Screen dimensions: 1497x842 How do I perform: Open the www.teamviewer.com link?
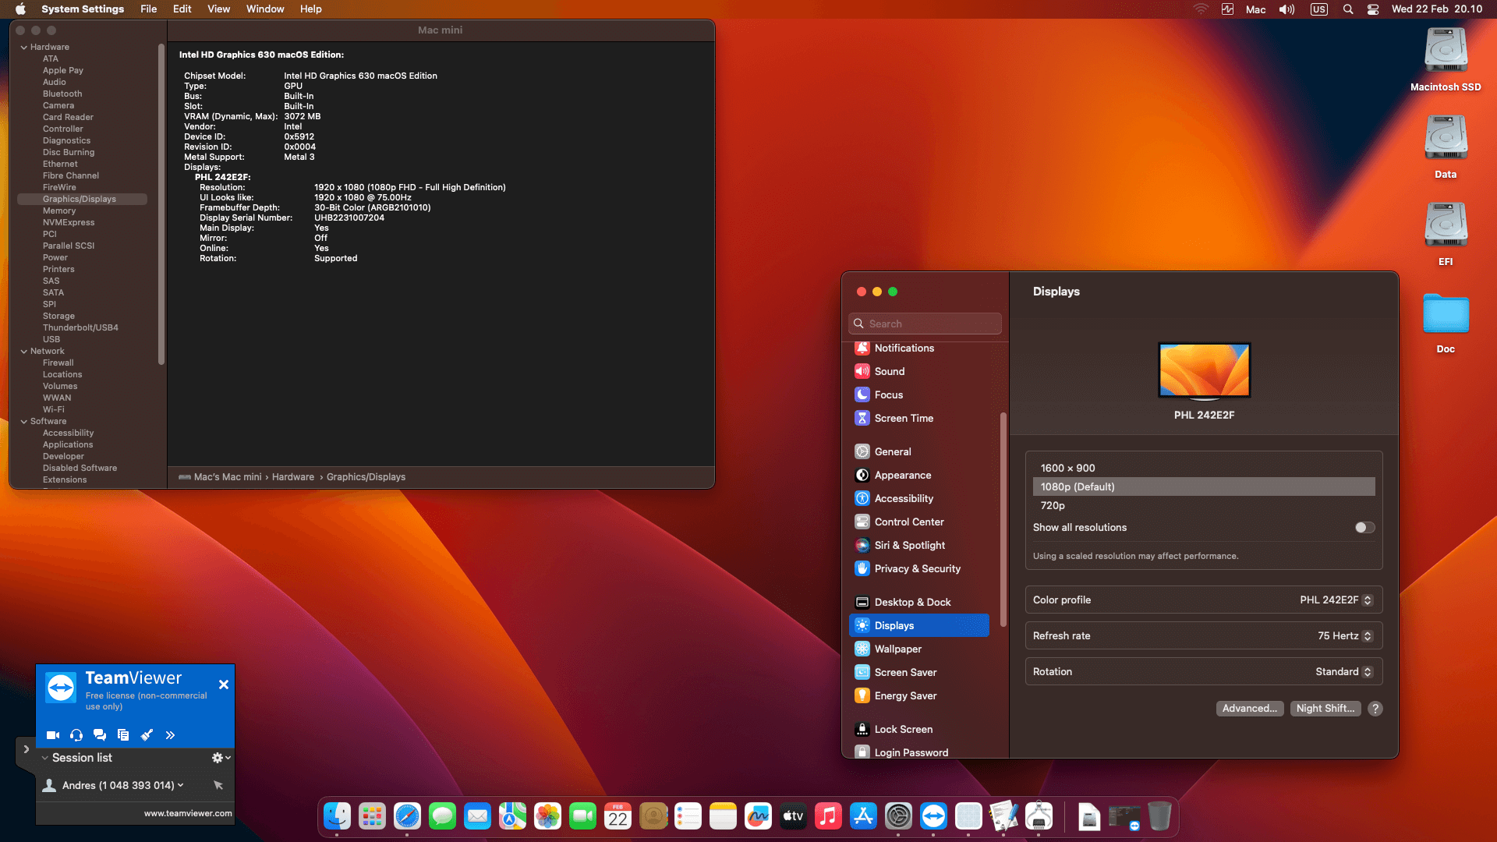pyautogui.click(x=188, y=813)
